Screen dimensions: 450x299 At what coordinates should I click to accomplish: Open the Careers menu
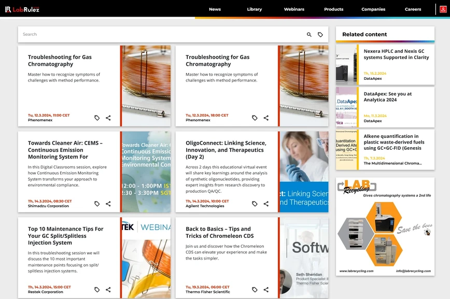coord(413,9)
